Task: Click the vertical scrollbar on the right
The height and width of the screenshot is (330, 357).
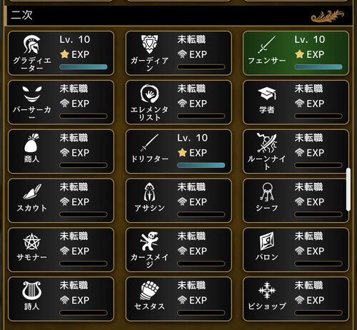Action: point(348,189)
